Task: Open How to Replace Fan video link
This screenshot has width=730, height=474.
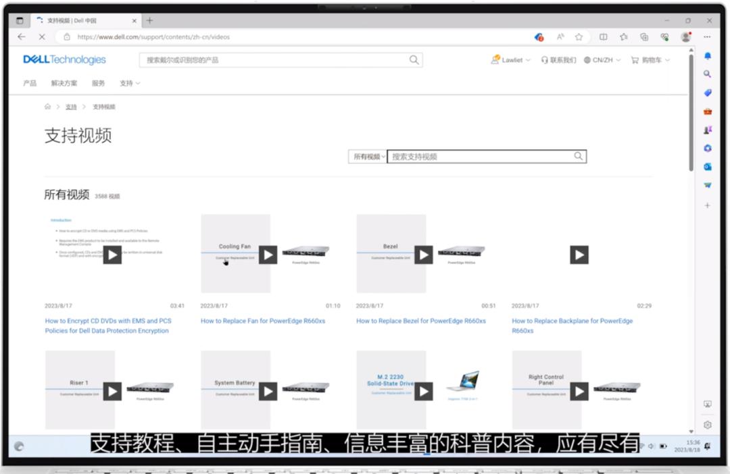Action: tap(262, 321)
